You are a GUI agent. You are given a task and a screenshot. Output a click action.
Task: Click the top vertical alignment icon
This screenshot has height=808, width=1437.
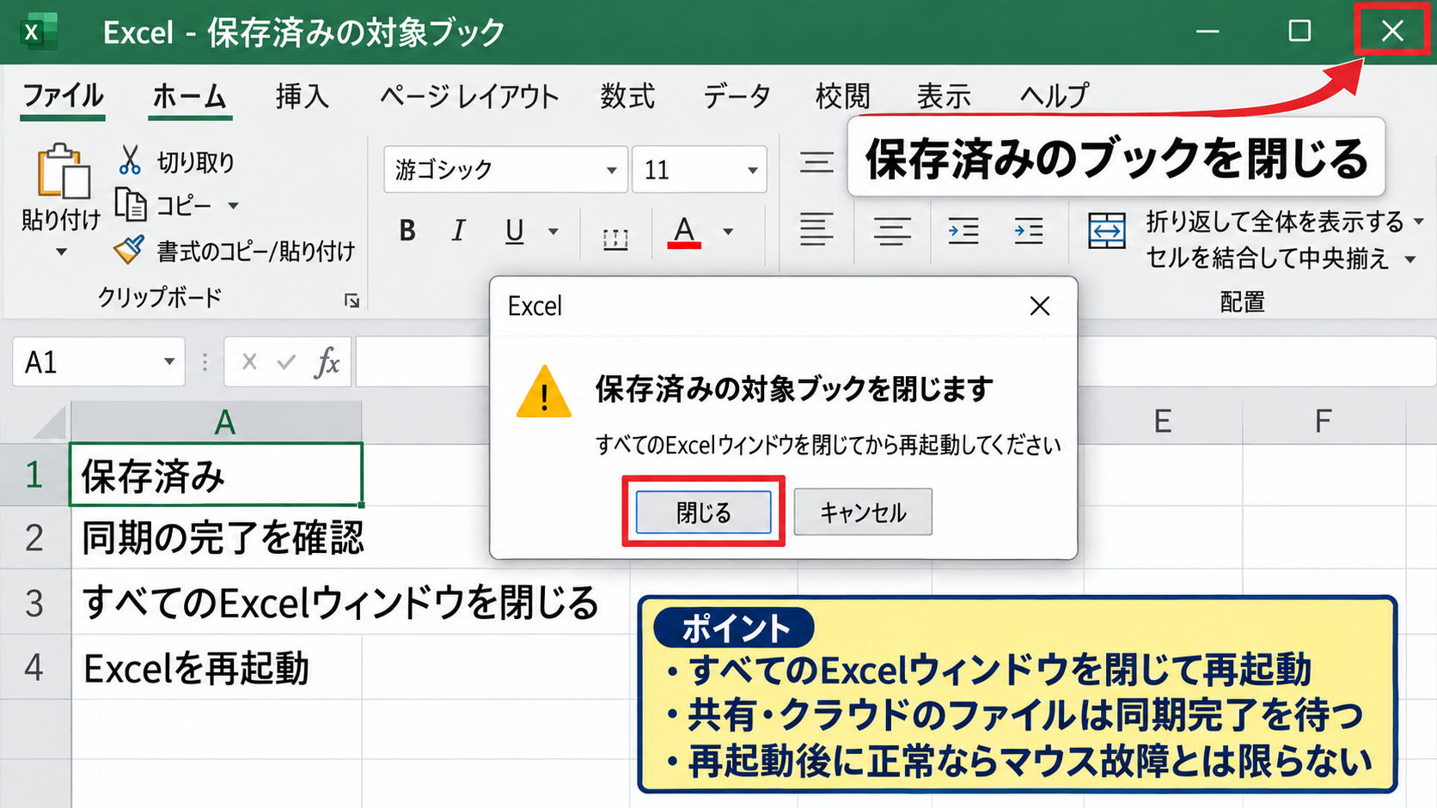pyautogui.click(x=816, y=161)
